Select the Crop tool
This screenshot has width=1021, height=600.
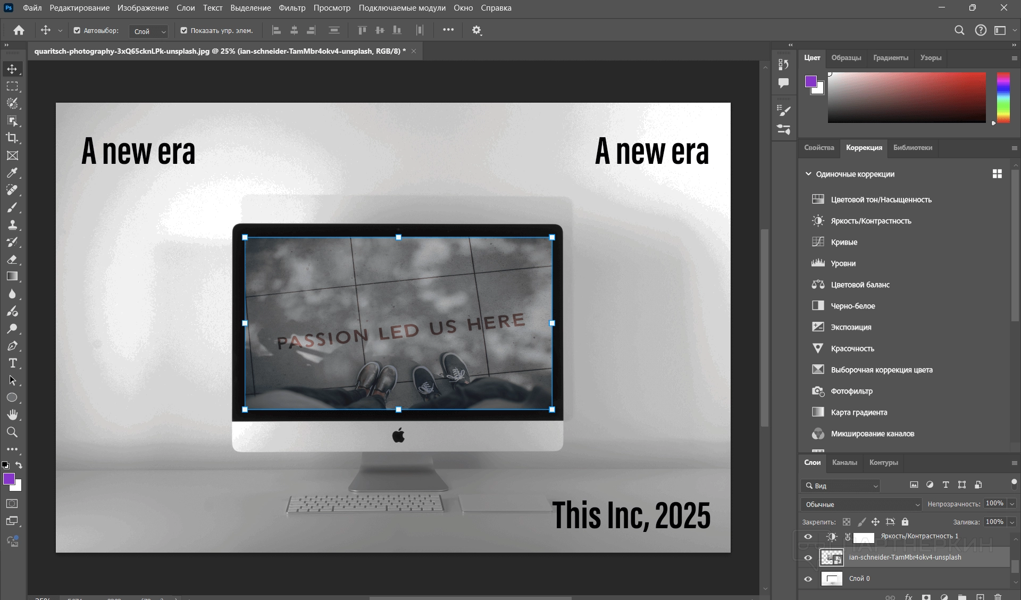click(12, 138)
